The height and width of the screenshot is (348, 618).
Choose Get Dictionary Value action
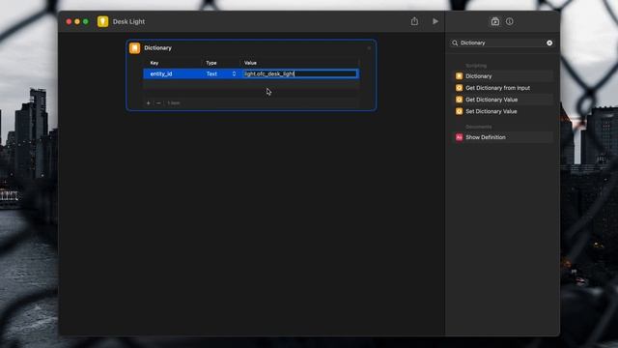[502, 100]
